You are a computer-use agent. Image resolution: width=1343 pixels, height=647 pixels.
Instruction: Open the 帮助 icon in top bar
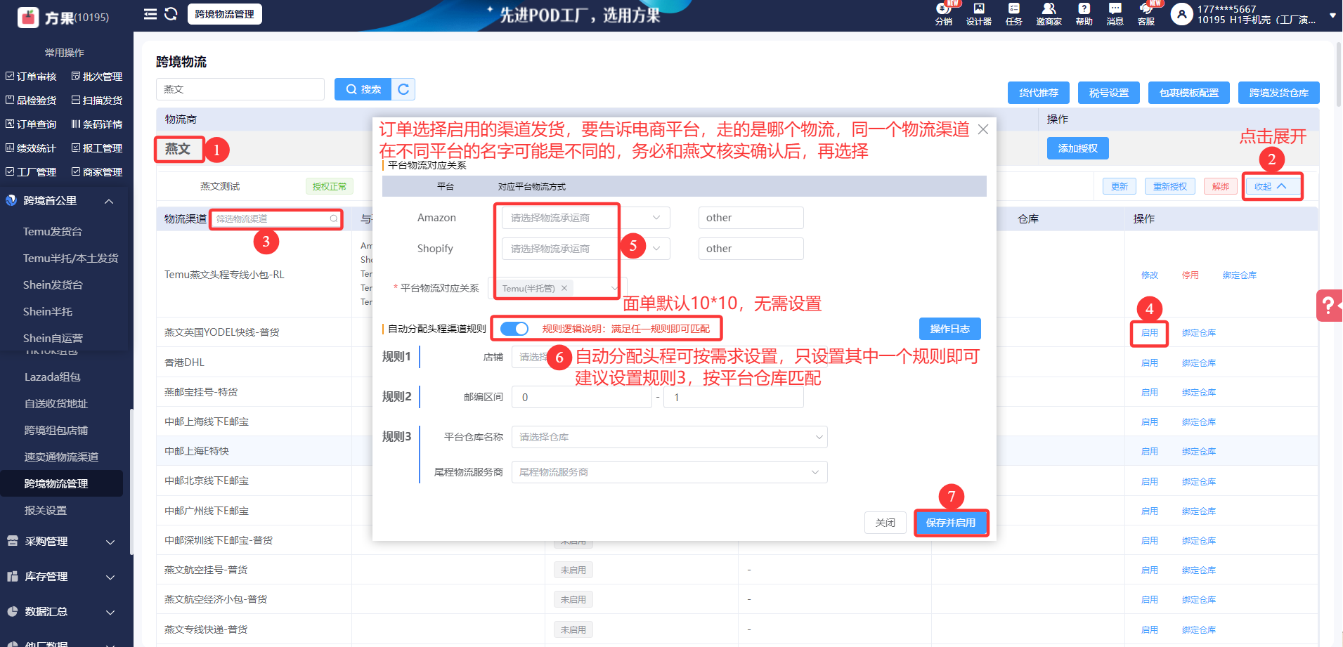[1084, 13]
